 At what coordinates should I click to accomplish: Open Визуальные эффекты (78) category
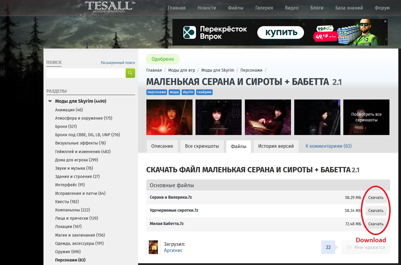(80, 143)
